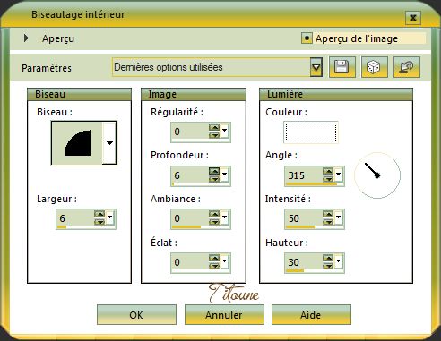
Task: Cancel with the Annuler button
Action: pyautogui.click(x=224, y=315)
